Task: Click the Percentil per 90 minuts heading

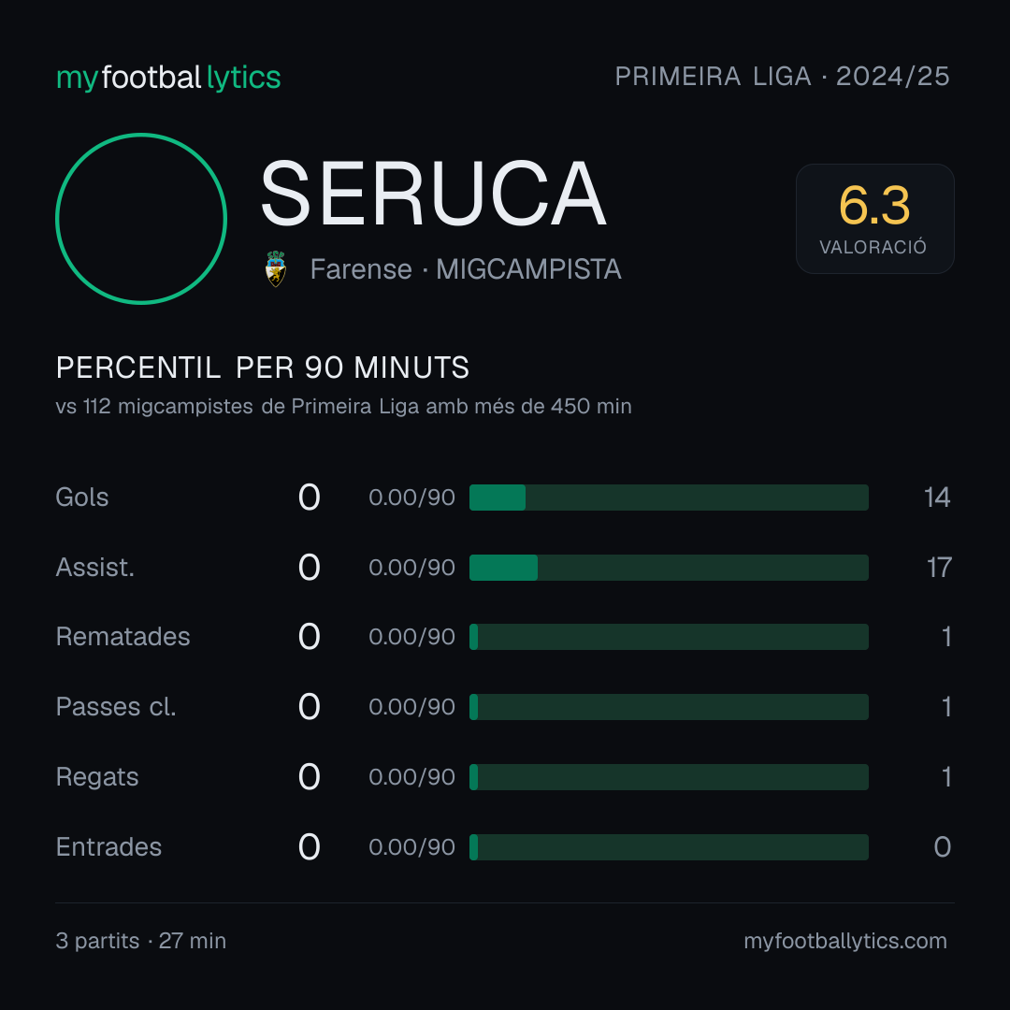Action: point(262,368)
